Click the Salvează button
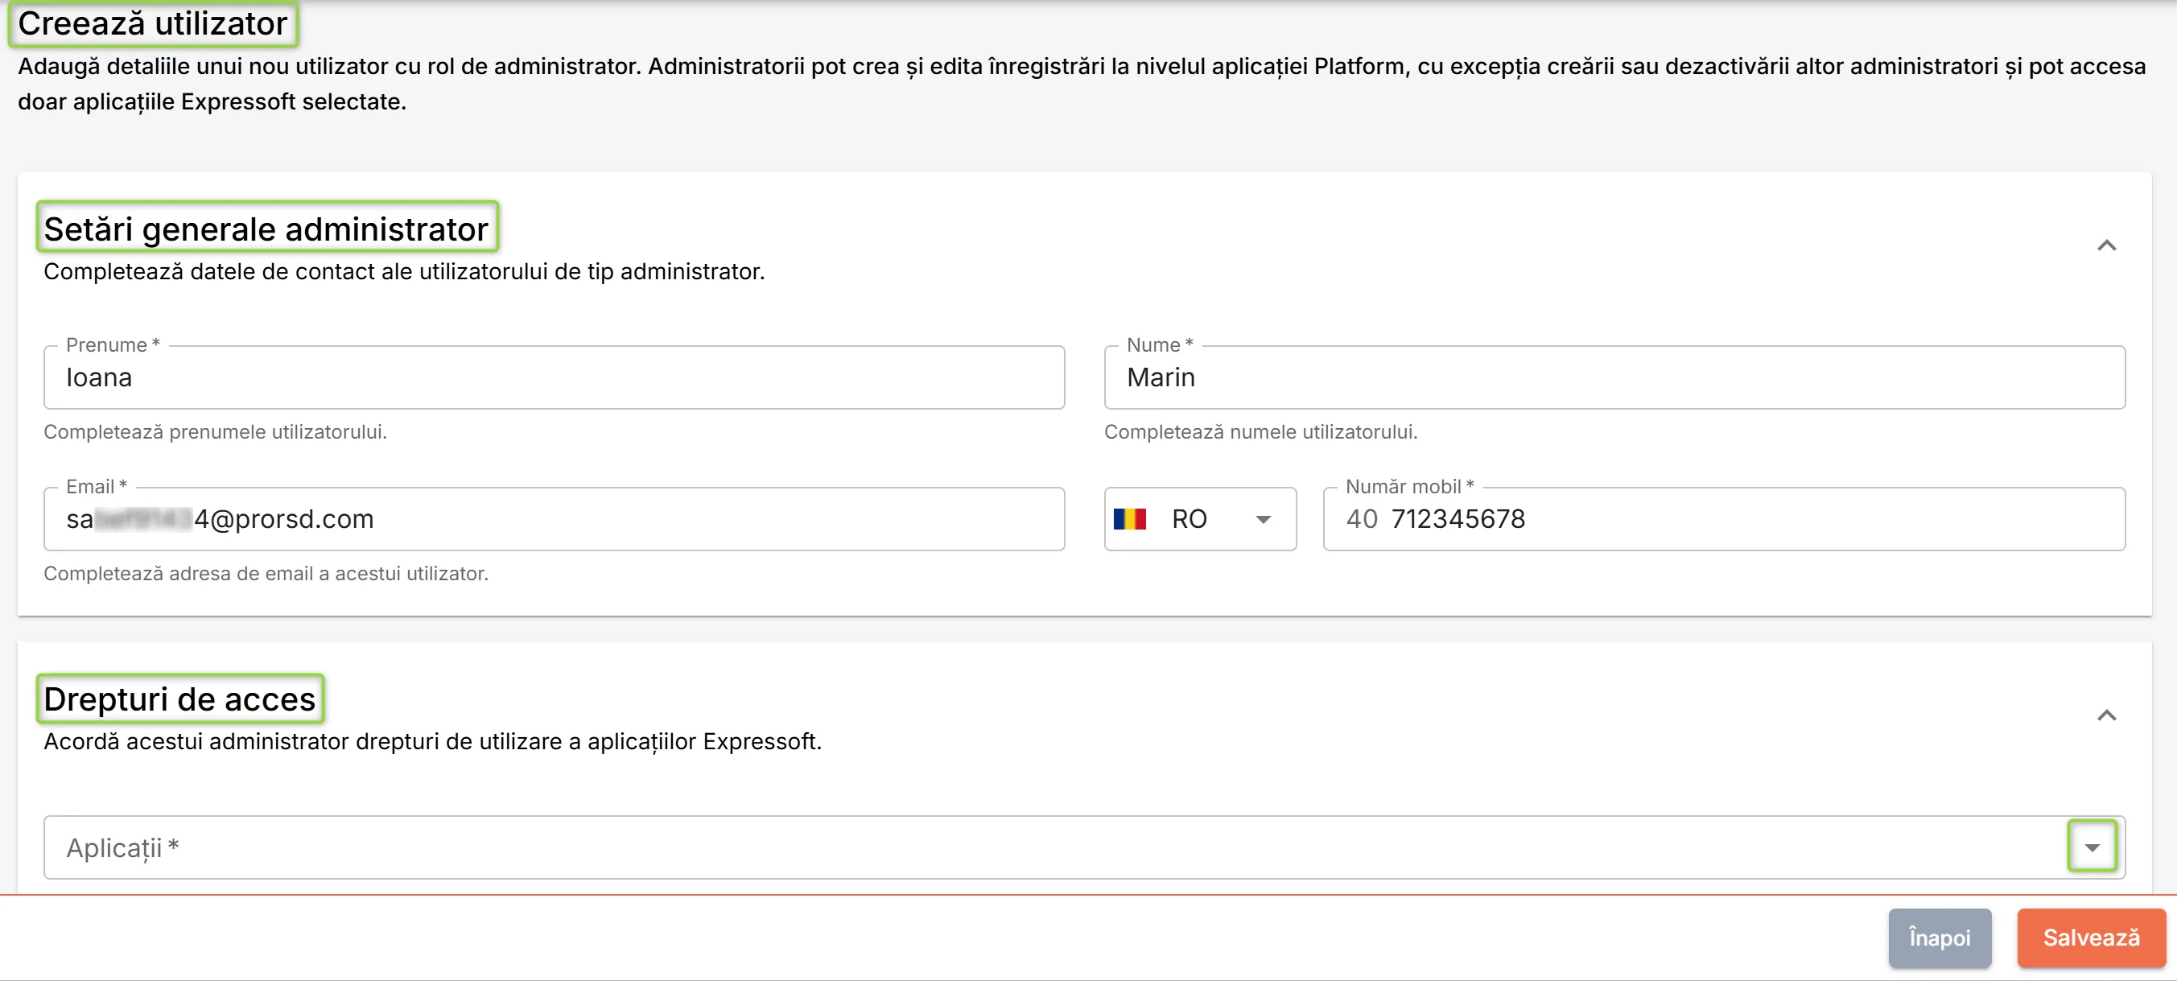The height and width of the screenshot is (981, 2177). (x=2091, y=937)
